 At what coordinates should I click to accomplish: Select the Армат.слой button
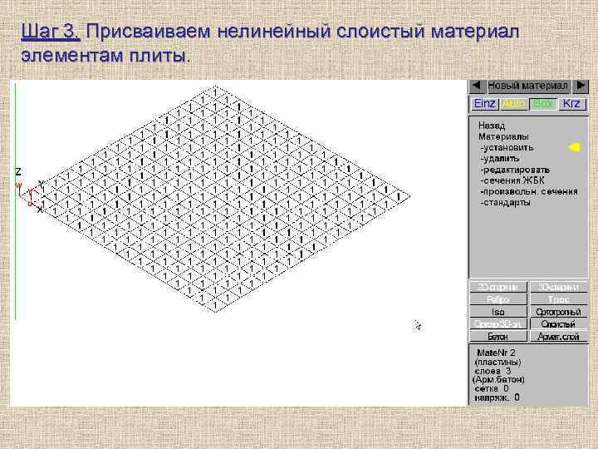click(x=558, y=337)
